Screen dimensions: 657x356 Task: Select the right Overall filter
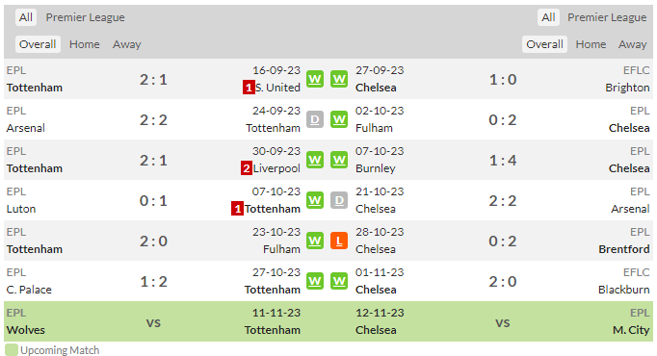(x=544, y=44)
